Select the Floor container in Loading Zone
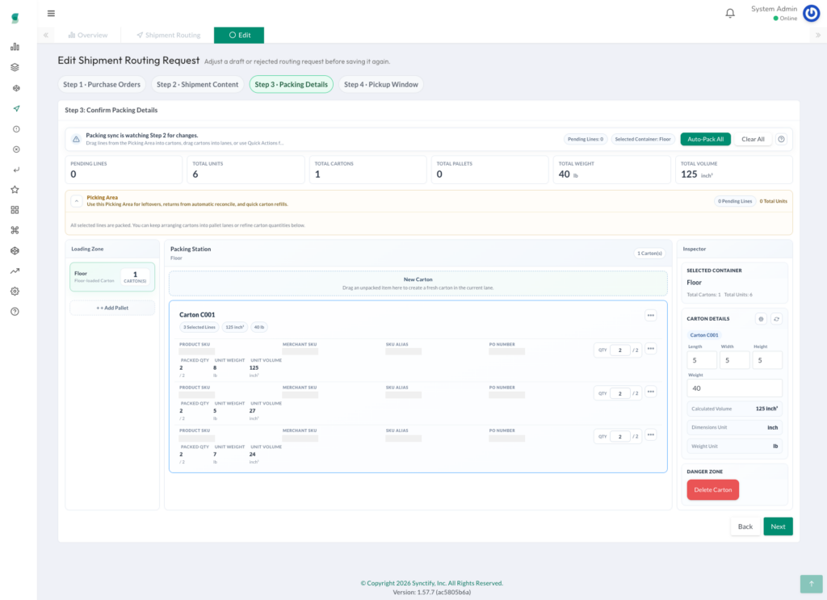This screenshot has height=600, width=827. (x=112, y=277)
